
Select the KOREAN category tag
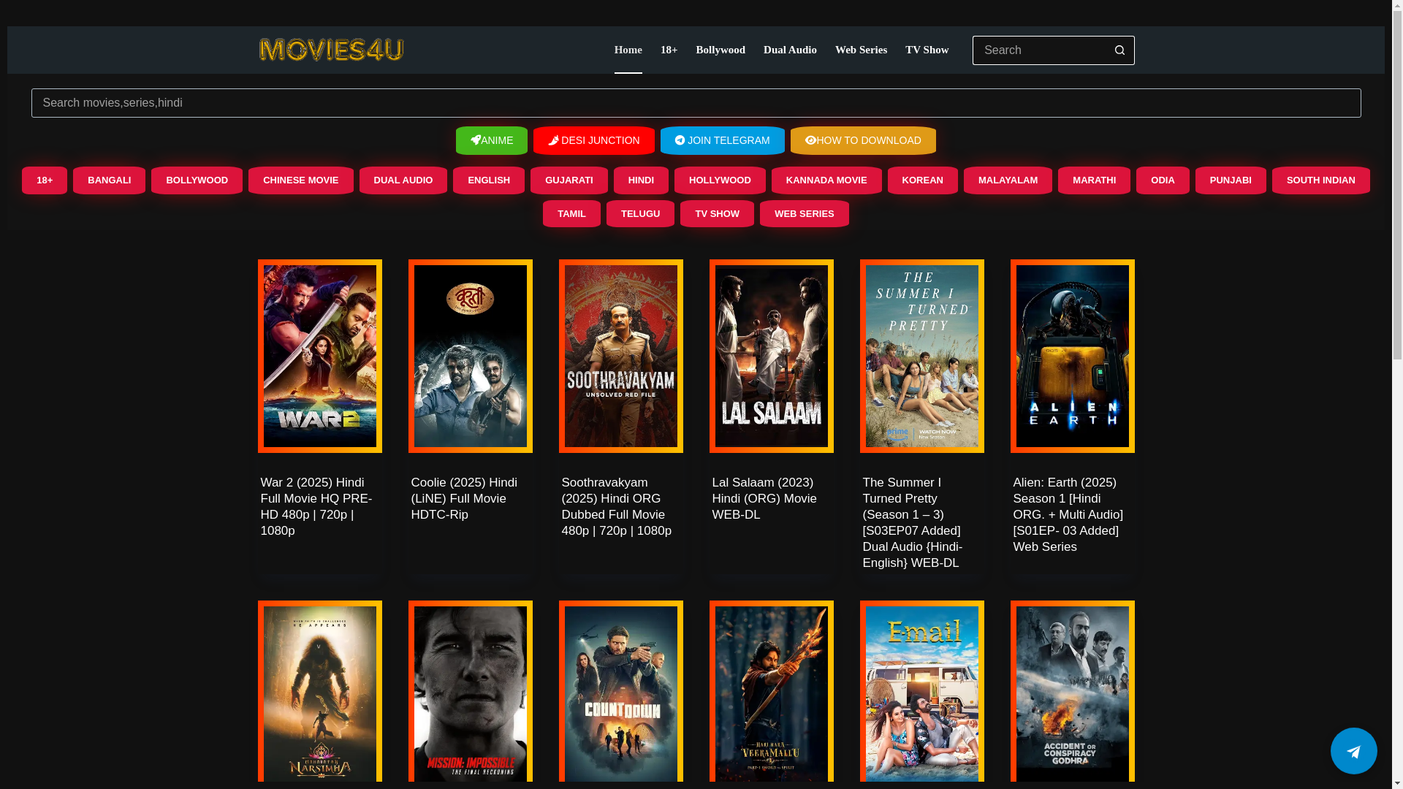click(x=922, y=180)
